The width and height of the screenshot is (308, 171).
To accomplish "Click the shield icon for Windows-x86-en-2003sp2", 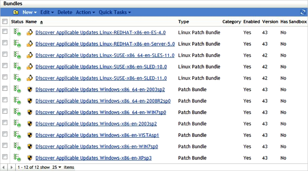I will (30, 124).
